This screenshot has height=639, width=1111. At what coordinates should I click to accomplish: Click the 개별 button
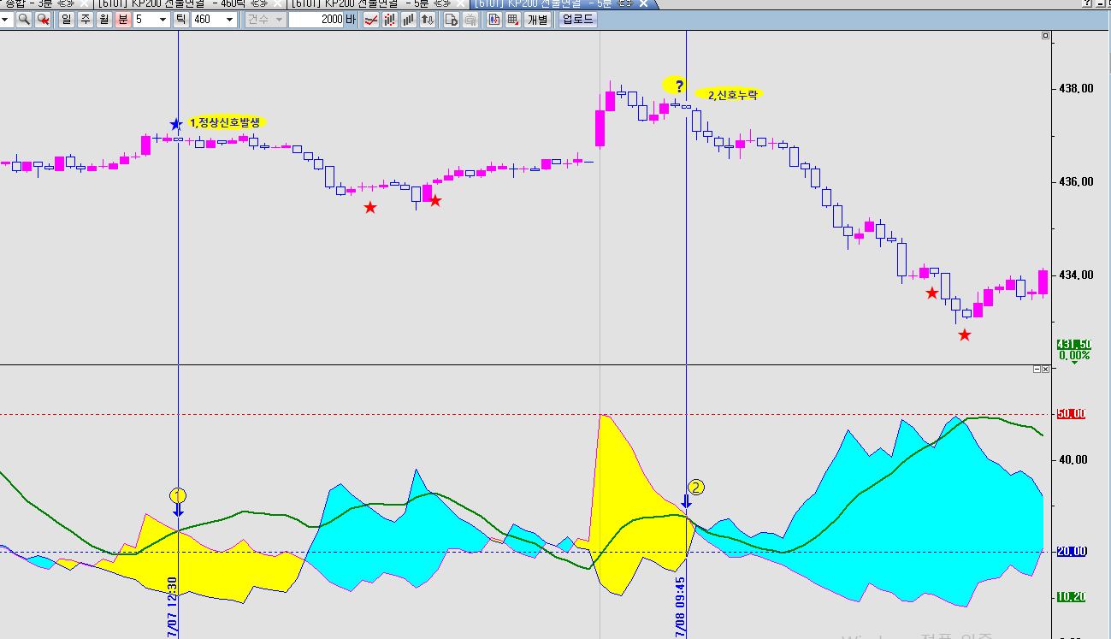(x=537, y=20)
